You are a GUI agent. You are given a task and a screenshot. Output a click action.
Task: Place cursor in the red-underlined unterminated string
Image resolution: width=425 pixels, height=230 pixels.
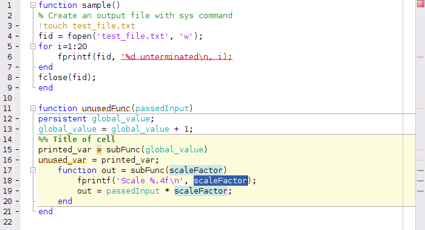(x=177, y=57)
